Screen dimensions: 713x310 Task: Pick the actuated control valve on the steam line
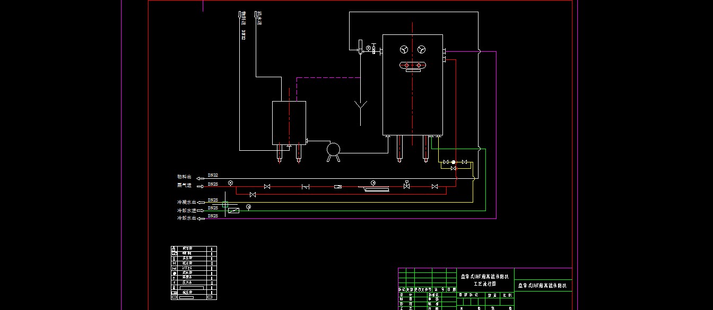tap(406, 185)
